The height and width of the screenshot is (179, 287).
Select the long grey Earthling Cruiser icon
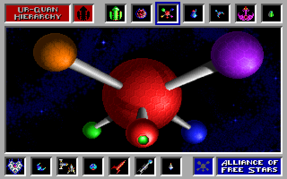[145, 166]
